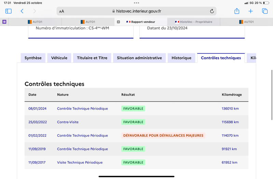Click the Contre-Visite entry
273x179 pixels.
tap(68, 122)
